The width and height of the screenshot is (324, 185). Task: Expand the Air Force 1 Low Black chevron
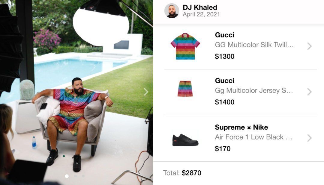pyautogui.click(x=309, y=138)
